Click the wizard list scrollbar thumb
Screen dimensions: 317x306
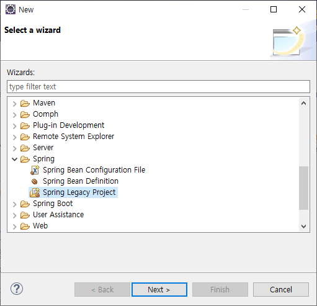pos(303,188)
